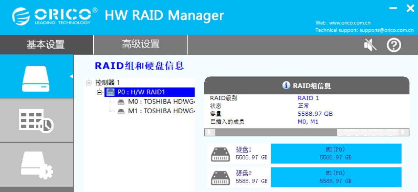Click the supports@orico.com.cn email link
Viewport: 418px width, 192px height.
(x=387, y=30)
